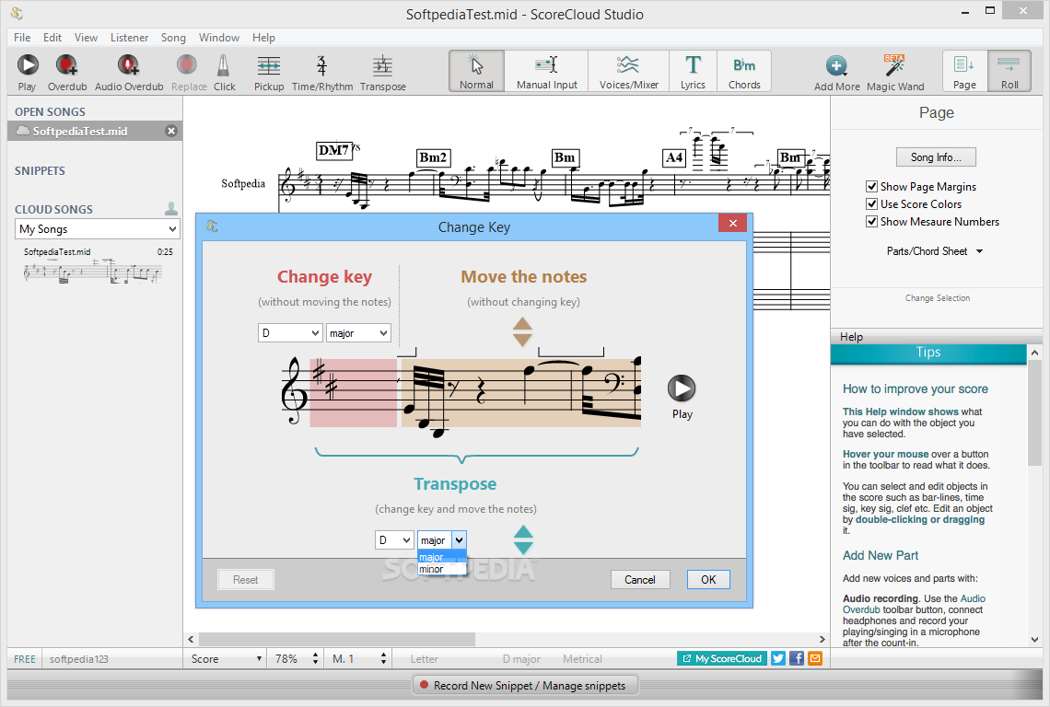Click the Play toolbar icon
This screenshot has height=707, width=1050.
click(x=28, y=65)
